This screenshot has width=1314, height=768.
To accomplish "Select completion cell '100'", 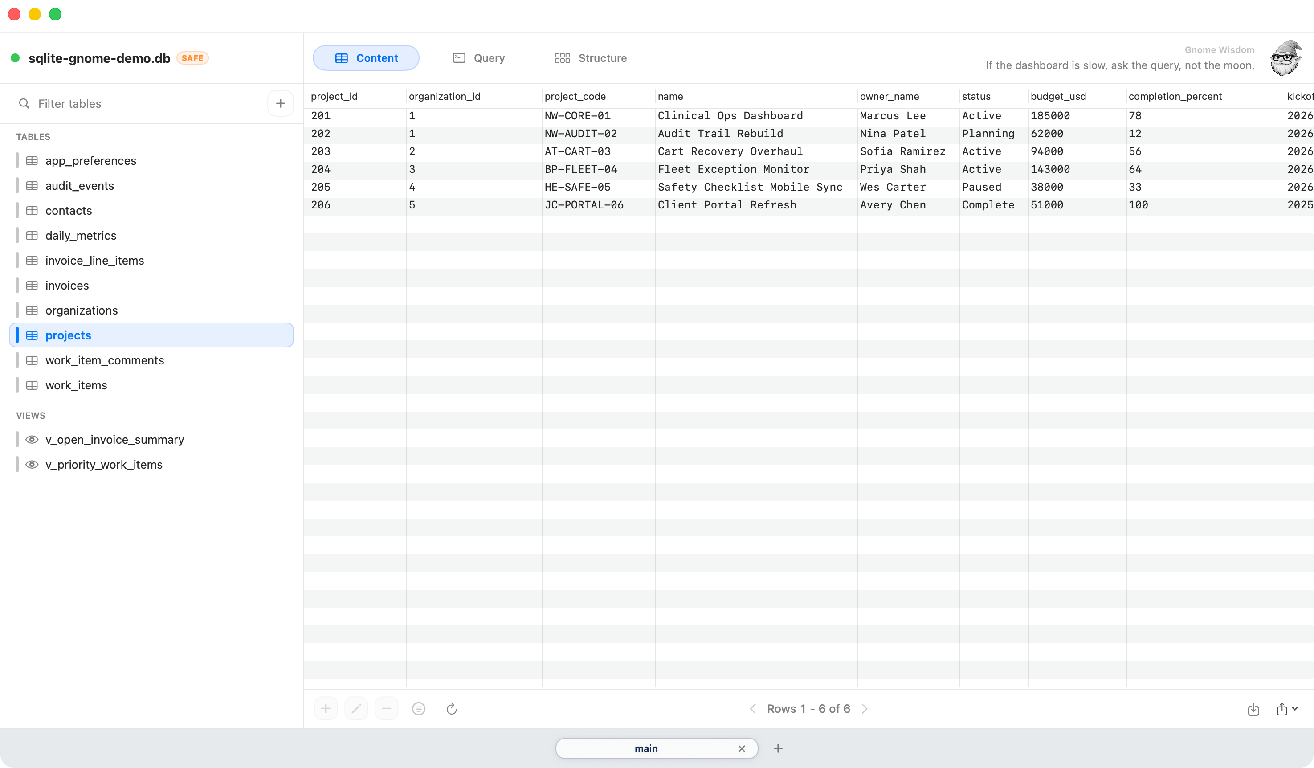I will pyautogui.click(x=1205, y=205).
